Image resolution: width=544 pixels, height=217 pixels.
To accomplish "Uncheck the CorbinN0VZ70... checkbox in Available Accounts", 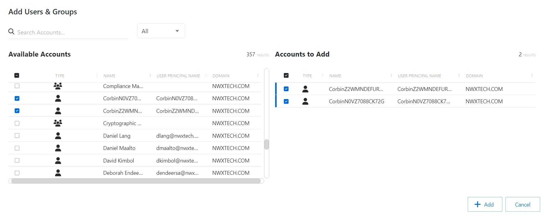I will 17,98.
